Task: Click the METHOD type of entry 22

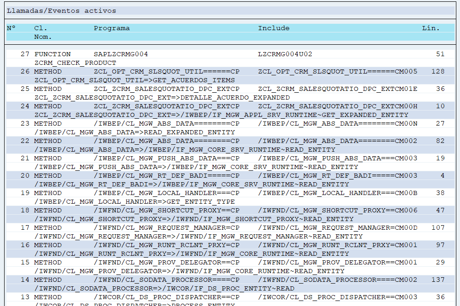Action: 48,141
